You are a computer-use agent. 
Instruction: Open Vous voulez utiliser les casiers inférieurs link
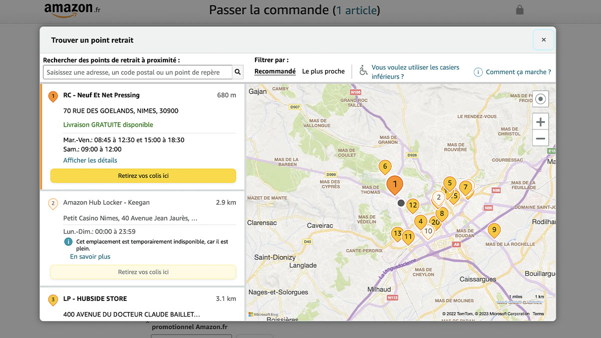click(415, 72)
